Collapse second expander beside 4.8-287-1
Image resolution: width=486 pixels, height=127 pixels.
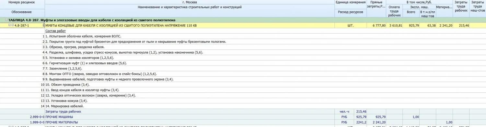point(12,25)
